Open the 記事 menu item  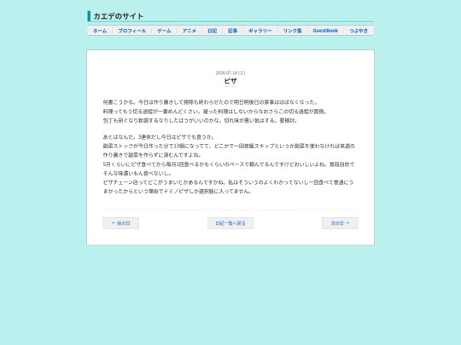click(232, 31)
